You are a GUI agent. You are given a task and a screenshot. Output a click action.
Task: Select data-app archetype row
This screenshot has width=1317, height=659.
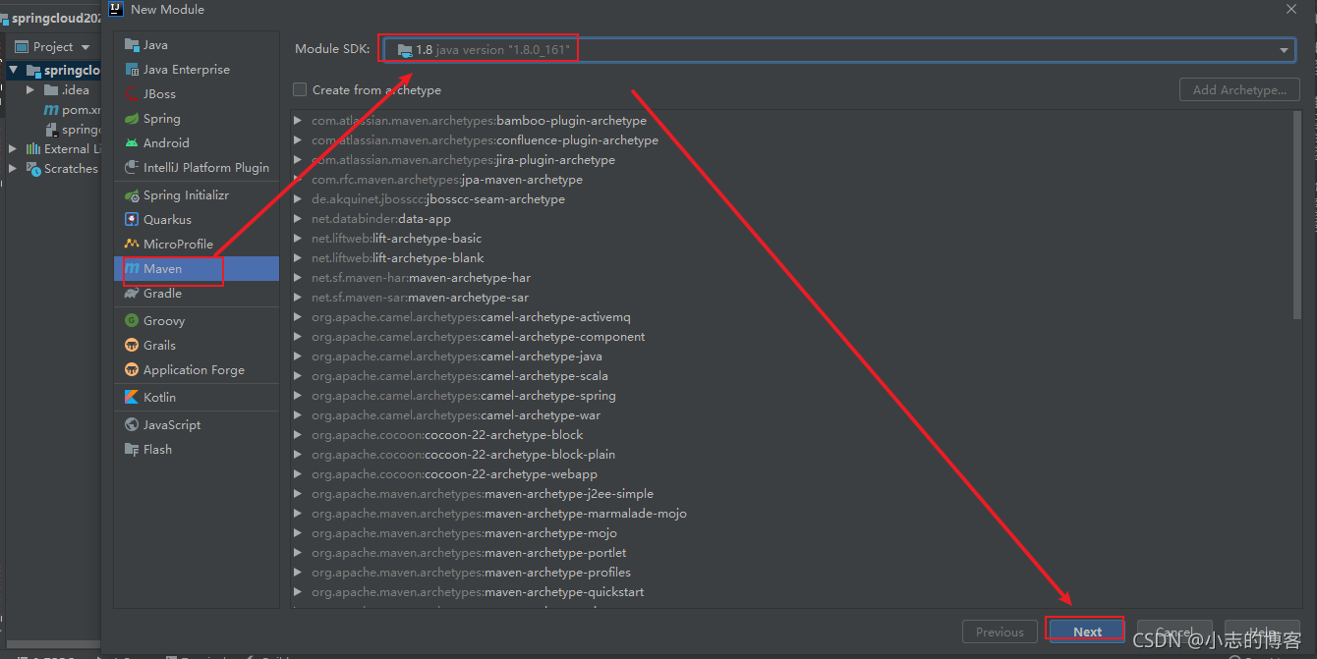coord(792,219)
